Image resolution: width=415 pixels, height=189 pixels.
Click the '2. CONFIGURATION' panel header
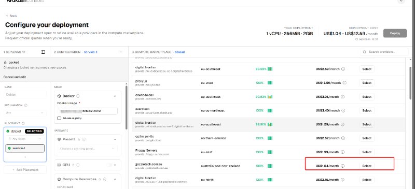click(67, 52)
